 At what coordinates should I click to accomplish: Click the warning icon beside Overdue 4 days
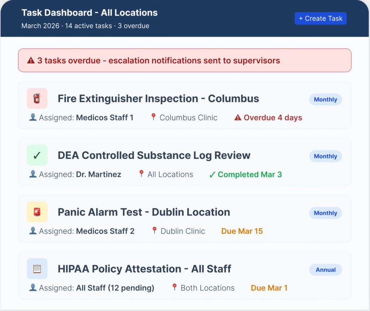[238, 118]
